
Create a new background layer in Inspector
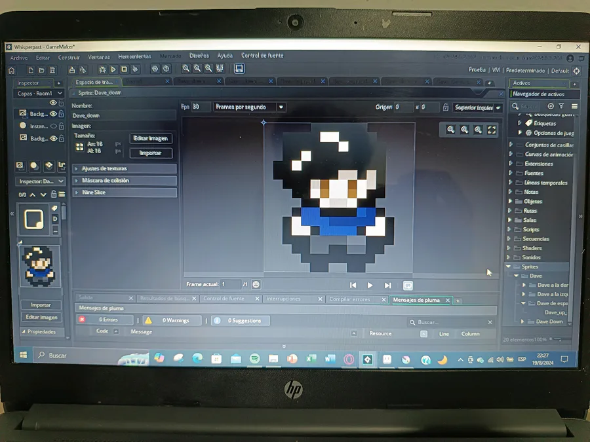click(20, 166)
